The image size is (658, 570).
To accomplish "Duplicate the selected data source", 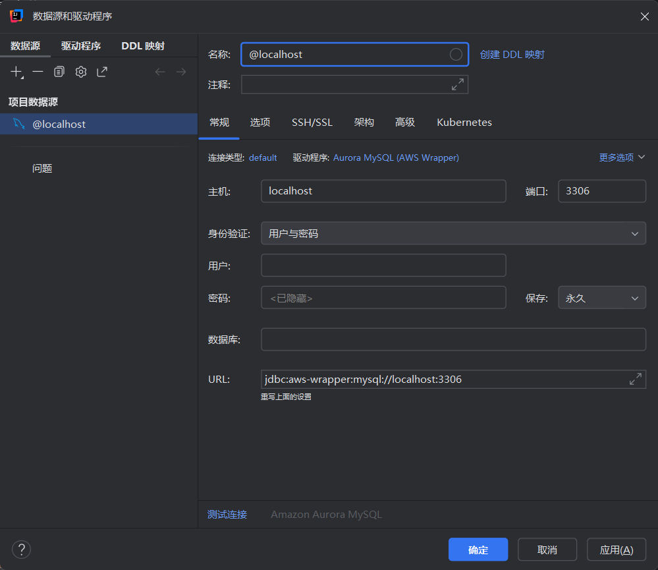I will click(59, 72).
